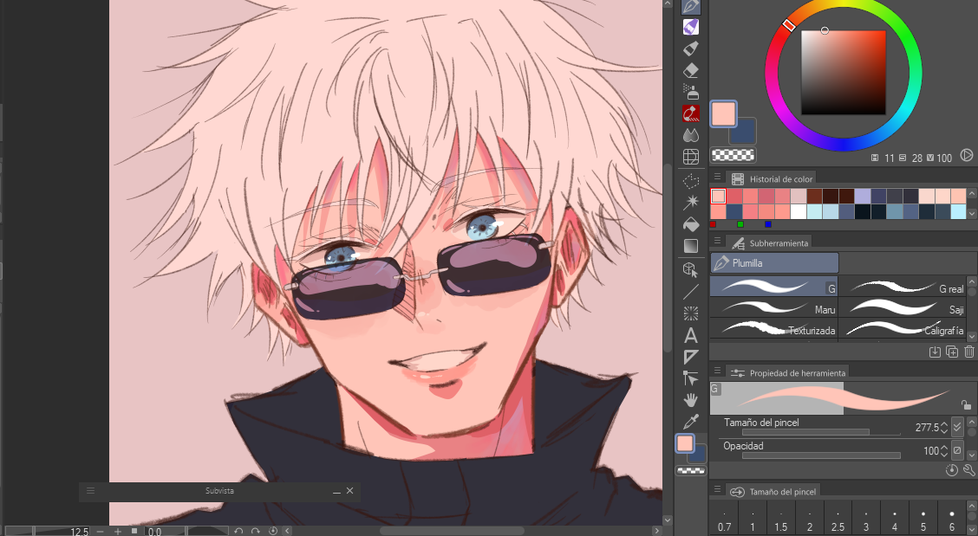This screenshot has width=978, height=536.
Task: Select the Eraser tool
Action: (x=690, y=70)
